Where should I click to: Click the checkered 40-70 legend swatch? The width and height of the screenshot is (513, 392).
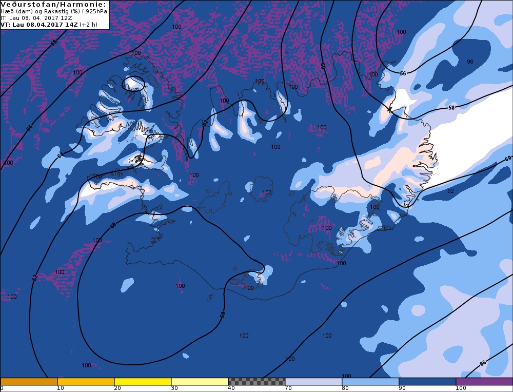(256, 382)
